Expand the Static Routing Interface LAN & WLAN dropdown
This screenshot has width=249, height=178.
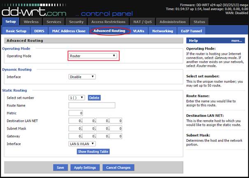(82, 144)
